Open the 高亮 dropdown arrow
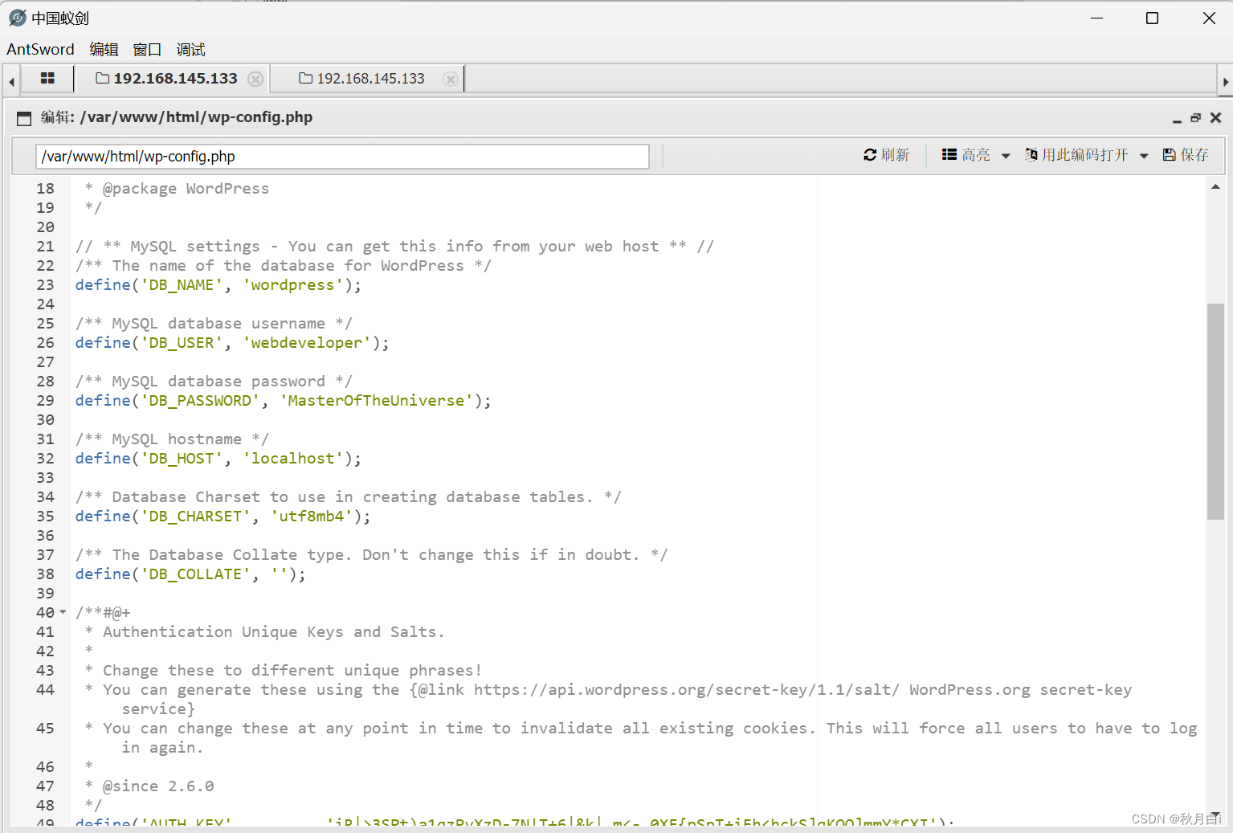The width and height of the screenshot is (1233, 833). pyautogui.click(x=1006, y=155)
